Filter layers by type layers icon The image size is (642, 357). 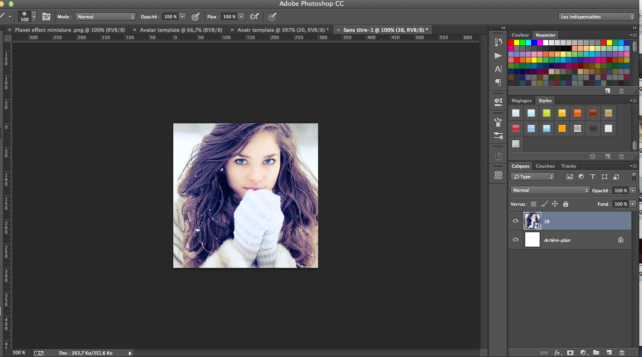click(x=593, y=177)
